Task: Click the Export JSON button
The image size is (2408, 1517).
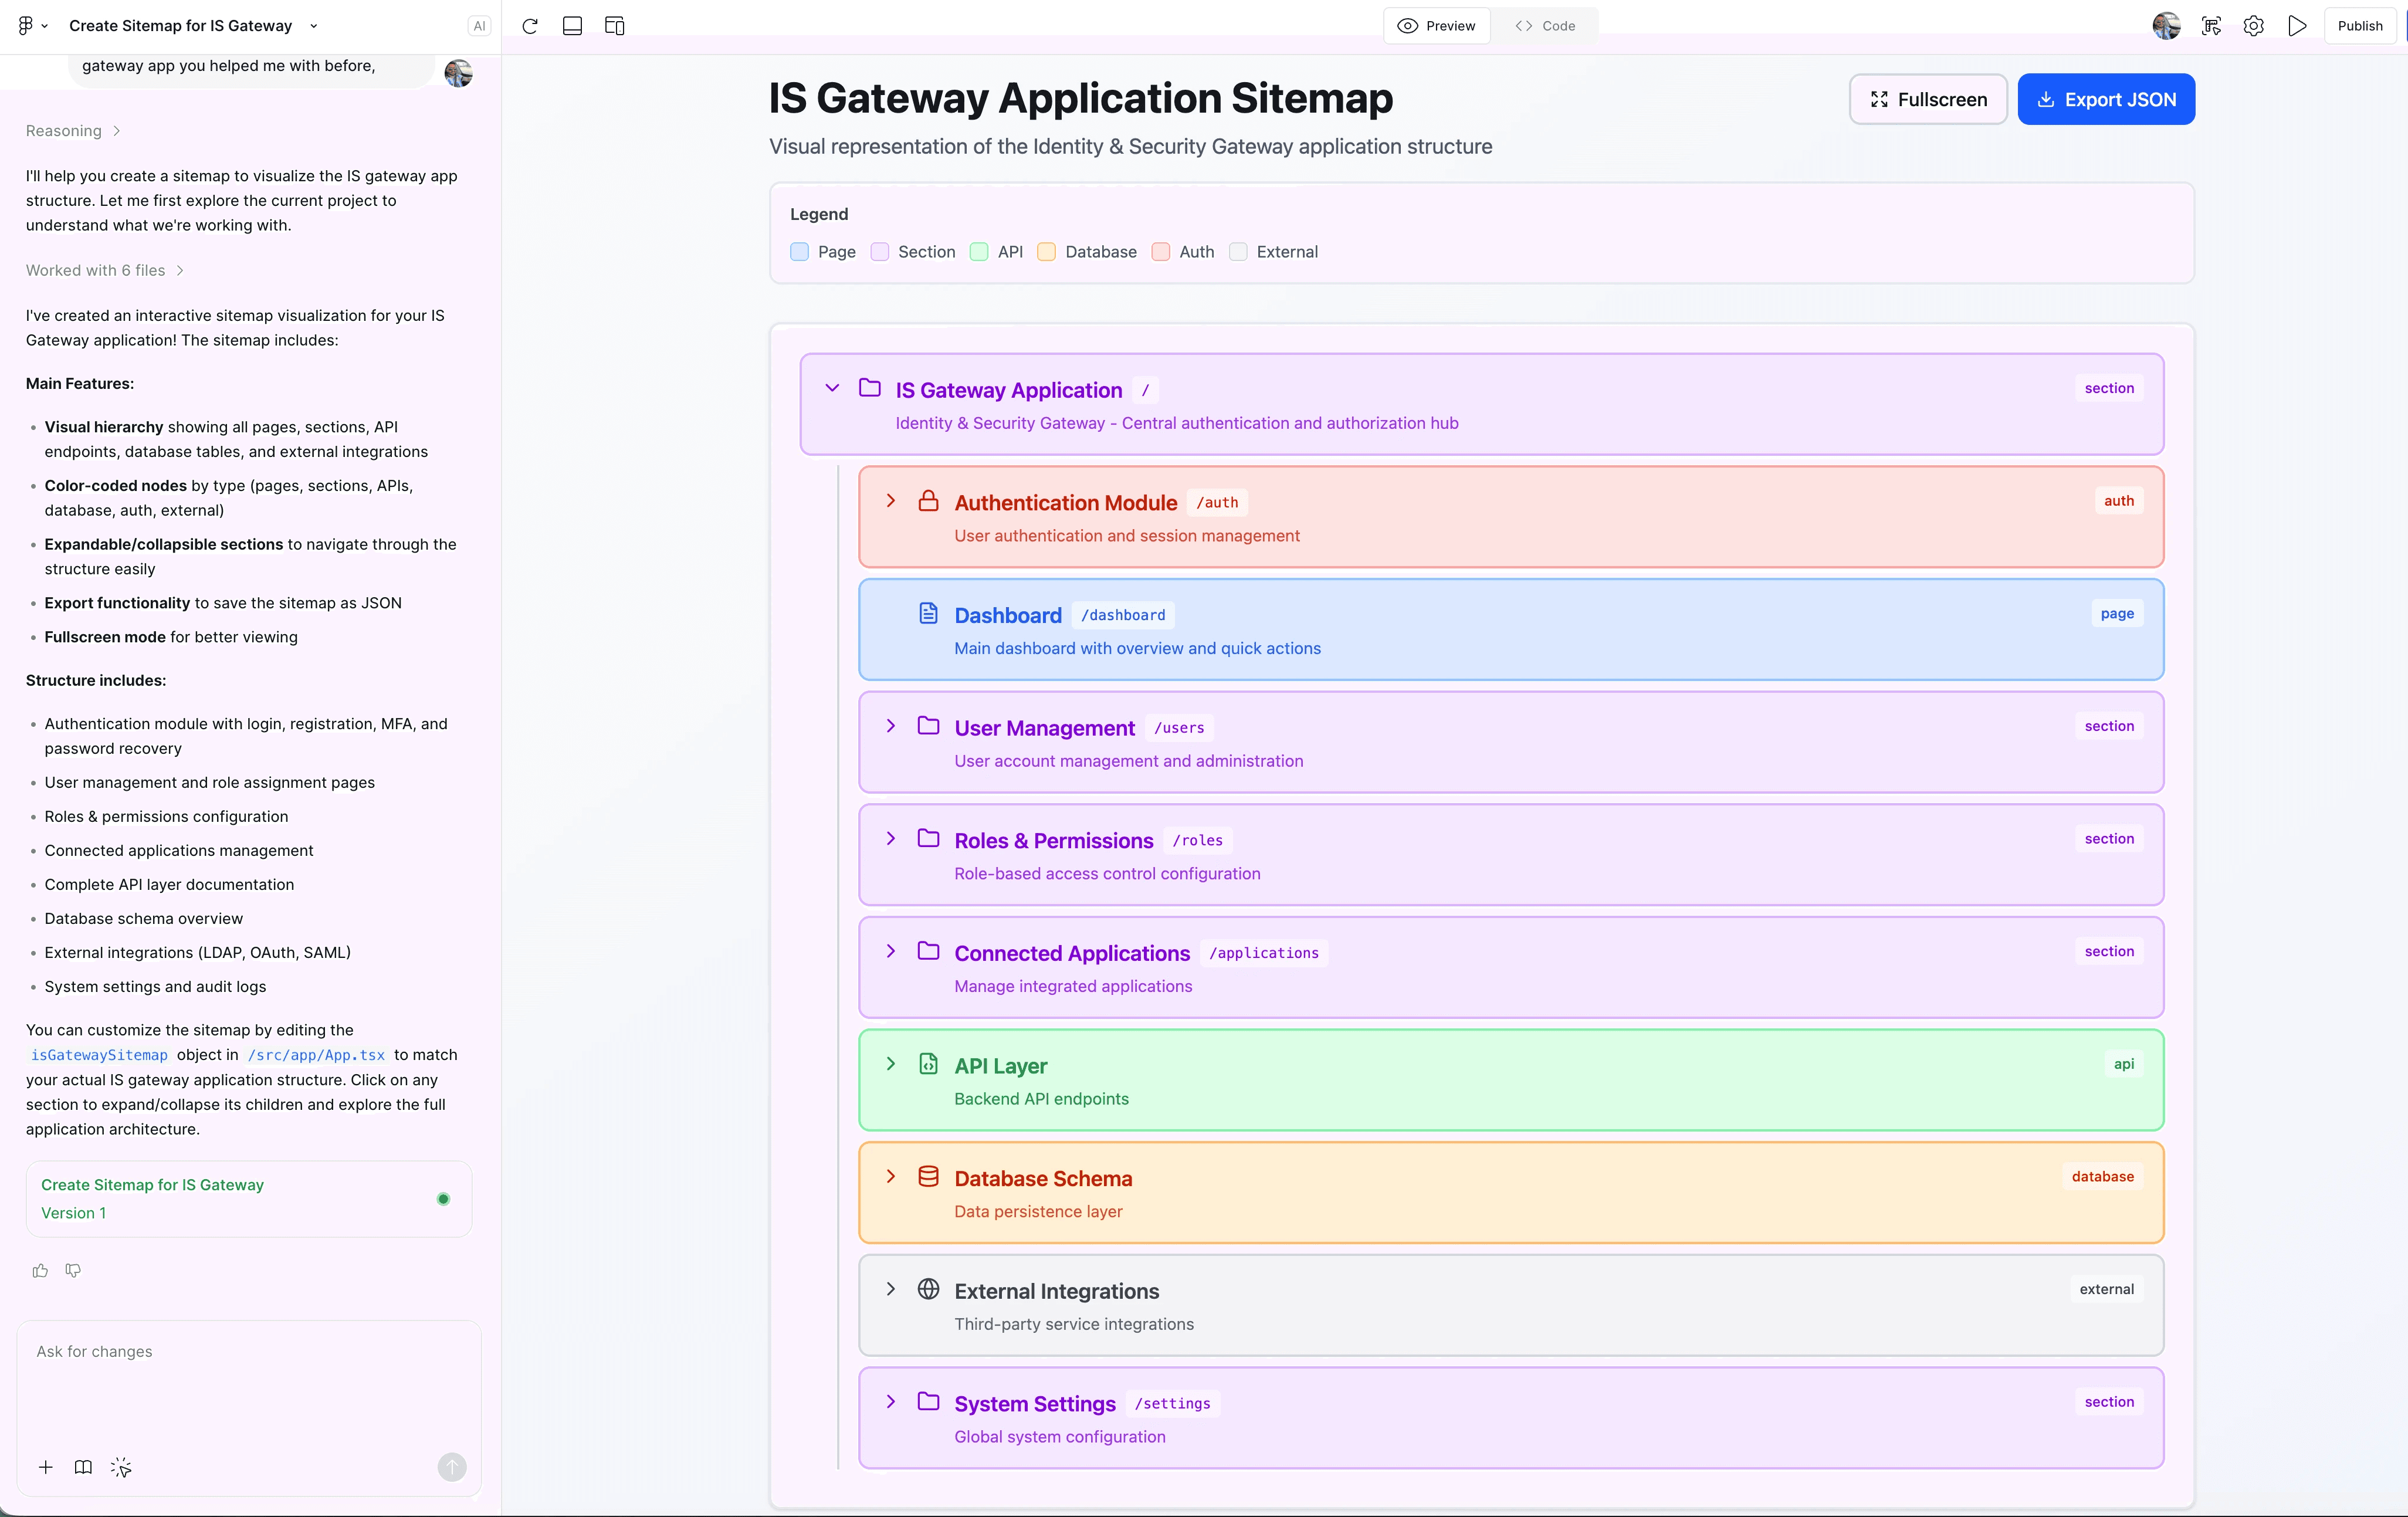Action: pyautogui.click(x=2106, y=99)
